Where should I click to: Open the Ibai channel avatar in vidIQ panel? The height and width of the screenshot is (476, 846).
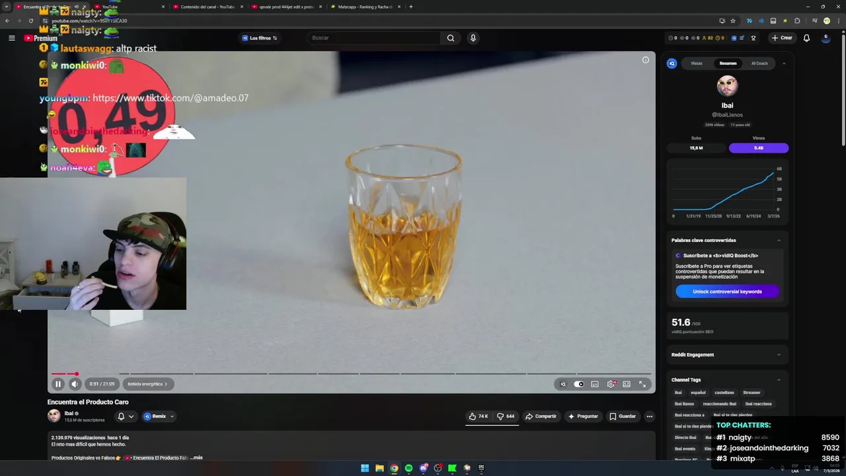727,86
